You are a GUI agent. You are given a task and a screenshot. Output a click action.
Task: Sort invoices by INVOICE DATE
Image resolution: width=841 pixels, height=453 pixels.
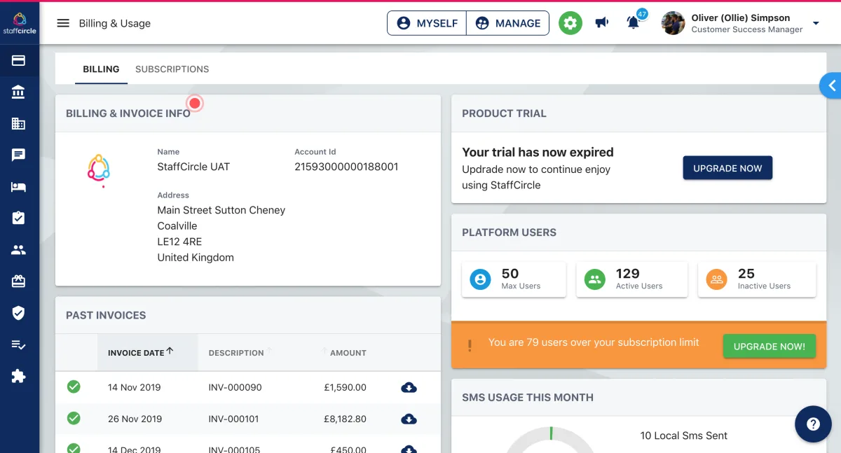pos(140,352)
